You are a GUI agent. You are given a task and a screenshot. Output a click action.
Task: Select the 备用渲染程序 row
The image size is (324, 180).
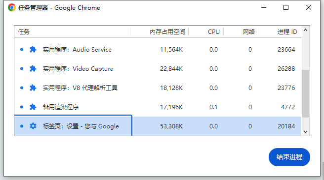pyautogui.click(x=158, y=107)
